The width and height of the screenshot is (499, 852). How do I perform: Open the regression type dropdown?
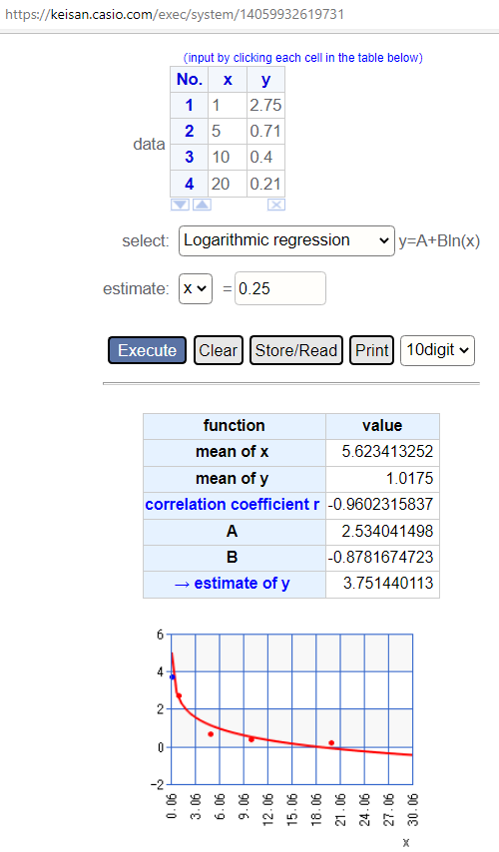286,240
